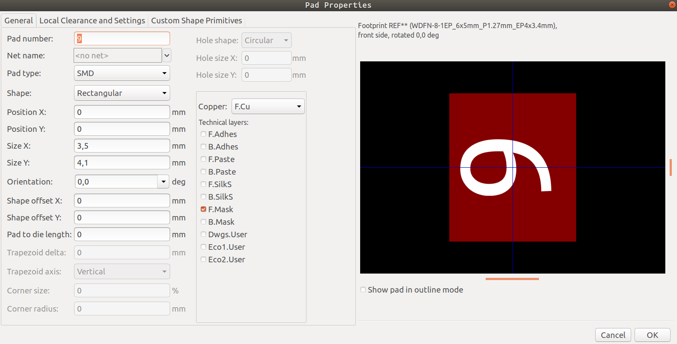Switch to the Local Clearance and Settings tab
Image resolution: width=677 pixels, height=344 pixels.
coord(92,20)
